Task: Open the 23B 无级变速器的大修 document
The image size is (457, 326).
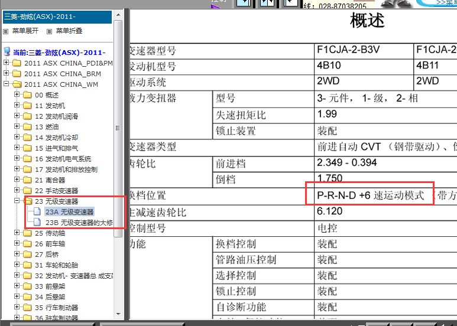Action: point(79,223)
